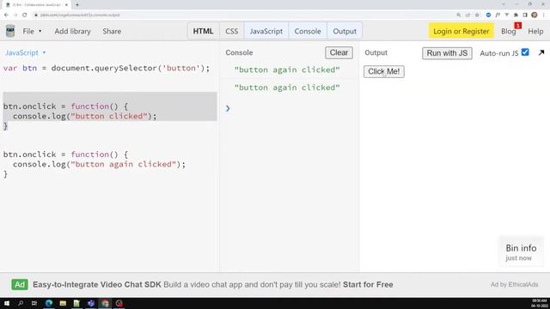This screenshot has width=550, height=309.
Task: Open Windows Start menu
Action: click(x=7, y=303)
